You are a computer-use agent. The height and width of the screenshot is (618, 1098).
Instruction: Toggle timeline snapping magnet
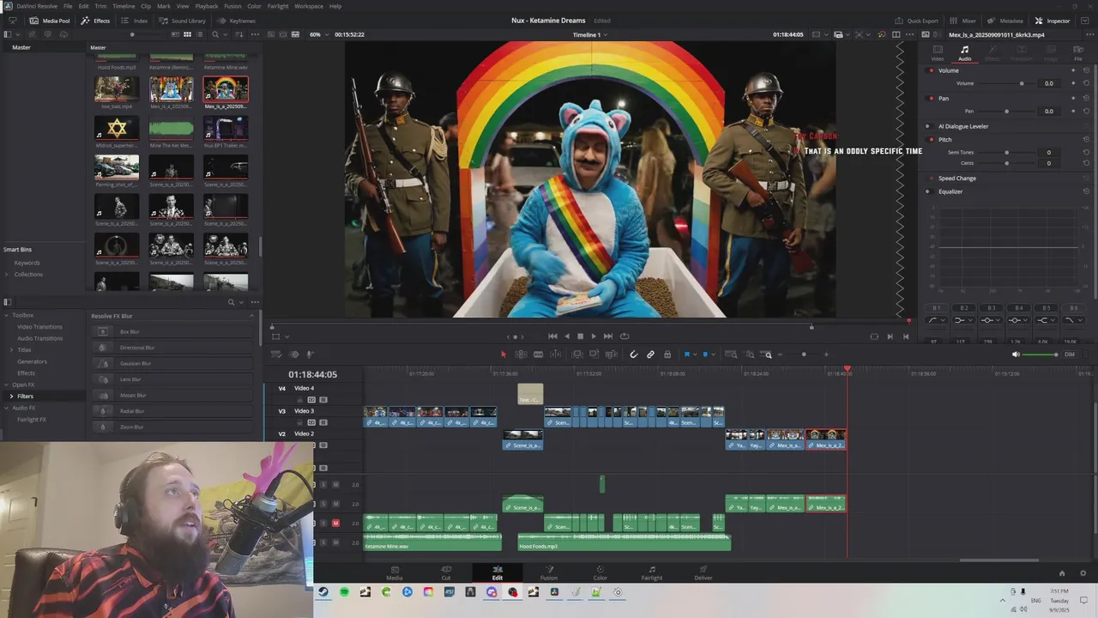point(634,354)
